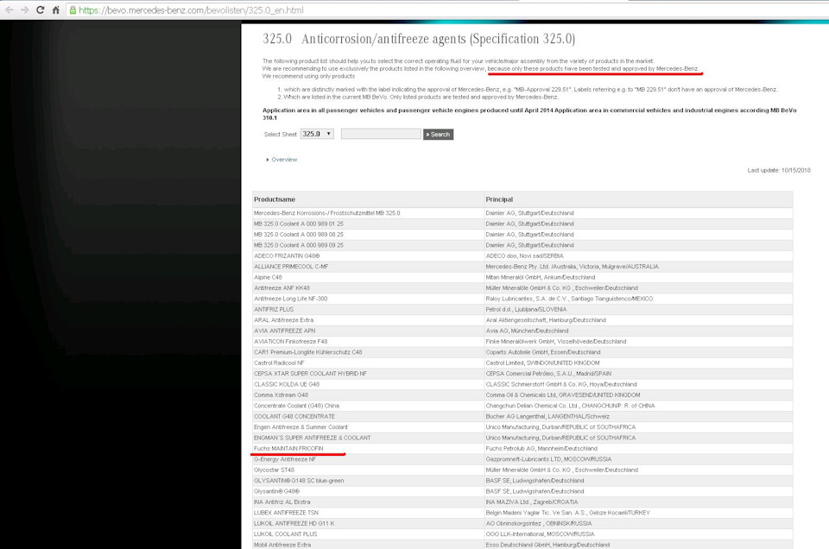Click principal Esso Deutschland GmbH, Hamburg
The image size is (829, 549).
coord(547,545)
